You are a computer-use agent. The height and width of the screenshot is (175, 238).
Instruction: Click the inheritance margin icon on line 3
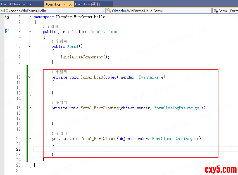[7, 32]
